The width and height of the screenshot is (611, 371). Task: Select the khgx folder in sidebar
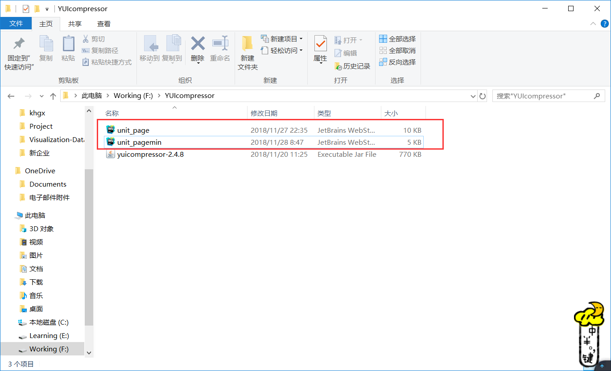tap(37, 113)
